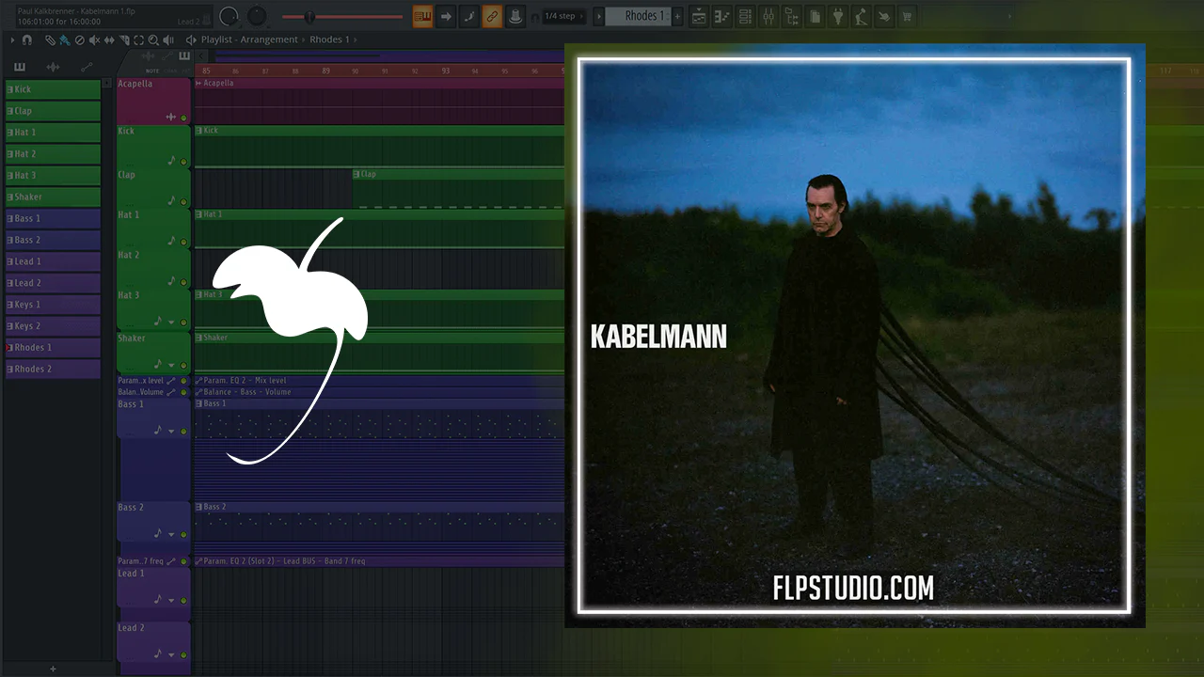The width and height of the screenshot is (1204, 677).
Task: Select the Zoom magnifier tool
Action: [153, 40]
